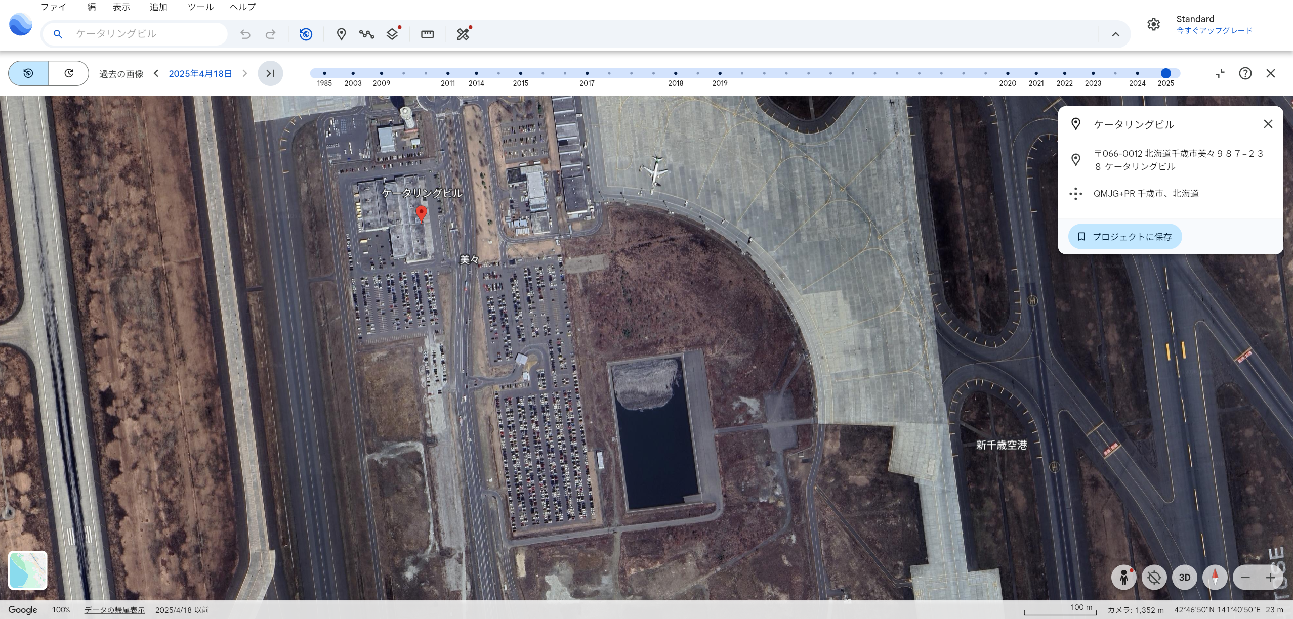Toggle the 3D view button
The image size is (1293, 619).
pyautogui.click(x=1184, y=578)
